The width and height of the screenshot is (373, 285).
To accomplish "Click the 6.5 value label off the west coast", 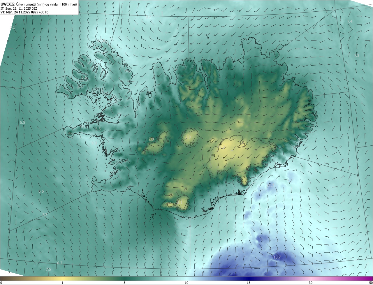I will pyautogui.click(x=22, y=122).
